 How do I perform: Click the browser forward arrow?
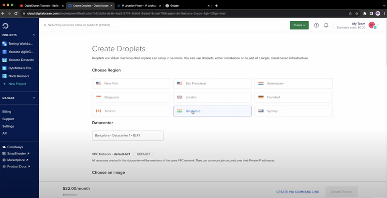click(x=9, y=14)
